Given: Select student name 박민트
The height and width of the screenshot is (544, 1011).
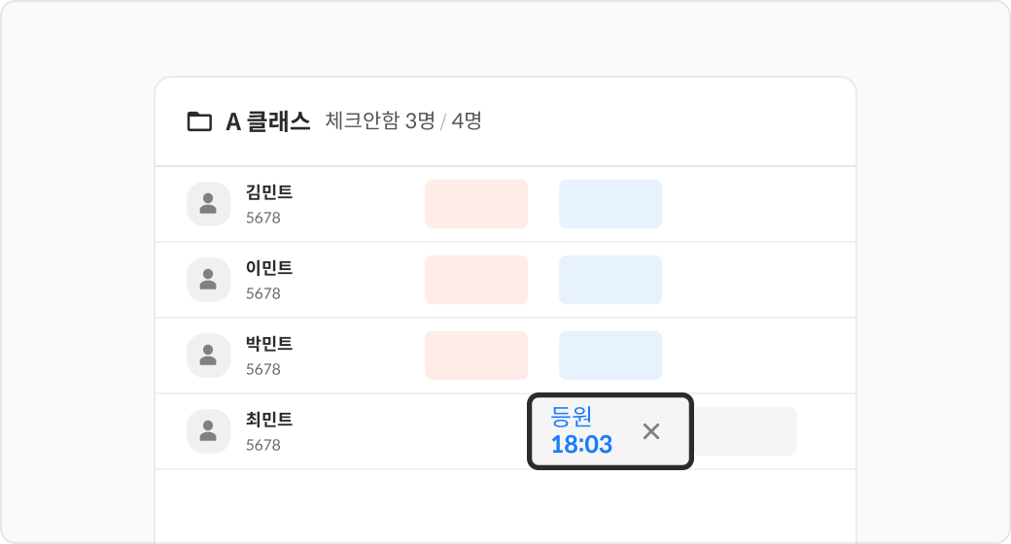Looking at the screenshot, I should pyautogui.click(x=269, y=344).
